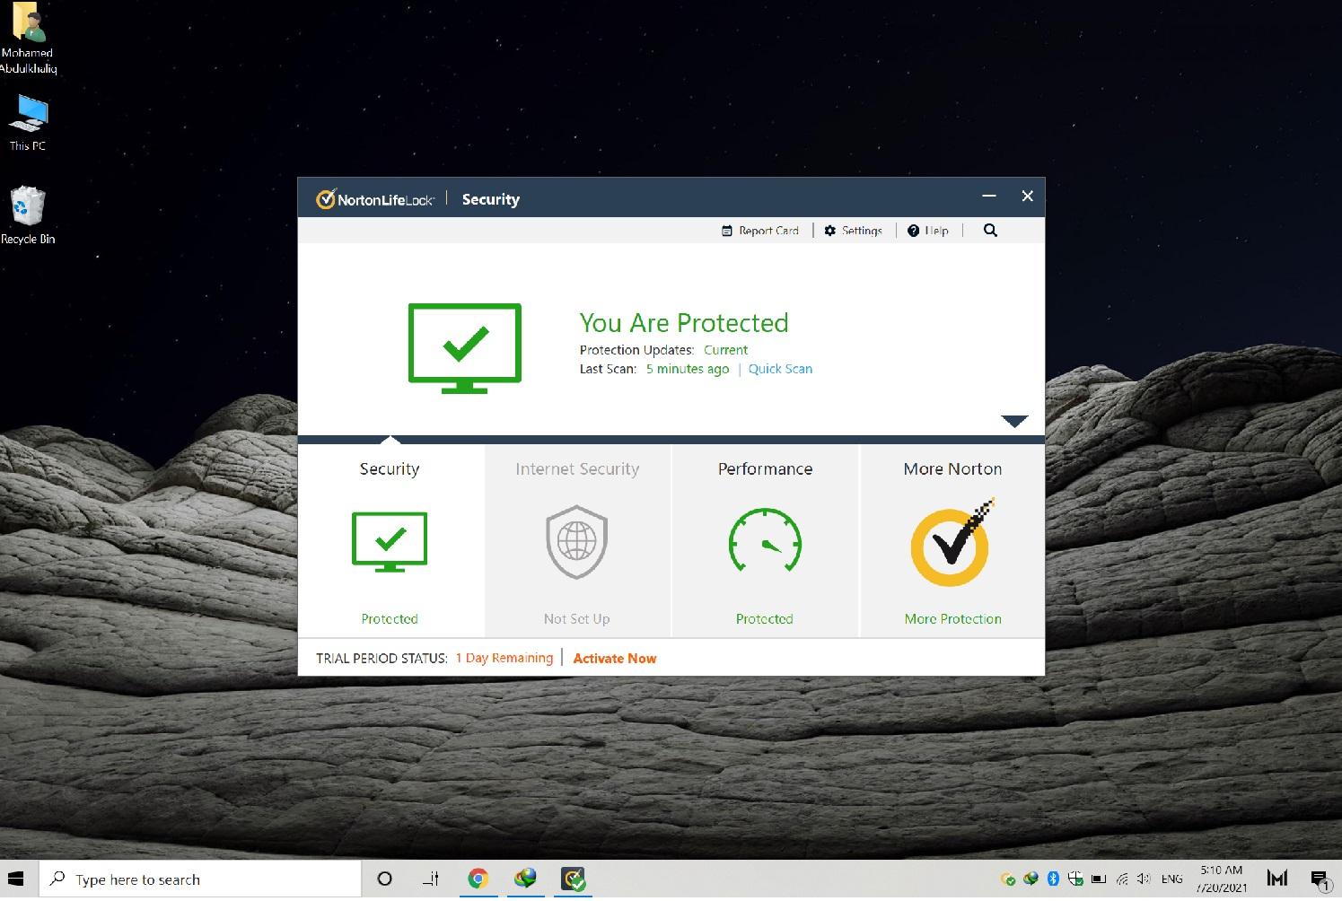Screen dimensions: 1342x901
Task: Close the Norton Security window
Action: [x=1028, y=196]
